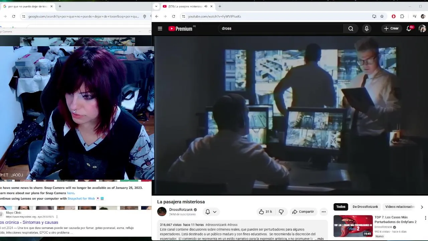428x241 pixels.
Task: Mute tab audio via speaker icon on tab
Action: pos(206,6)
